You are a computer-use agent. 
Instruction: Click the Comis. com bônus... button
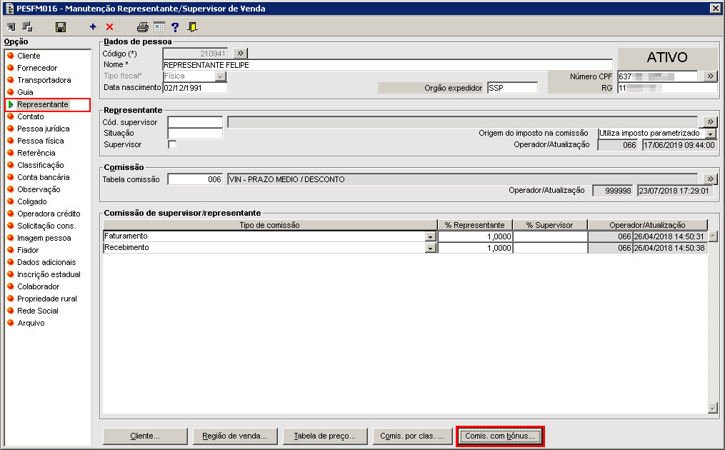pos(500,436)
